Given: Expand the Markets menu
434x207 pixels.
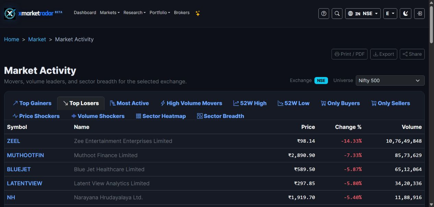Looking at the screenshot, I should click(x=110, y=13).
